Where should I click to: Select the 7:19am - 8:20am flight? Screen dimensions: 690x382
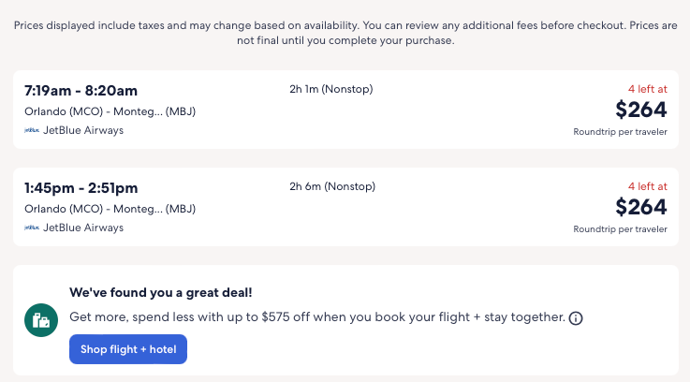pyautogui.click(x=81, y=91)
